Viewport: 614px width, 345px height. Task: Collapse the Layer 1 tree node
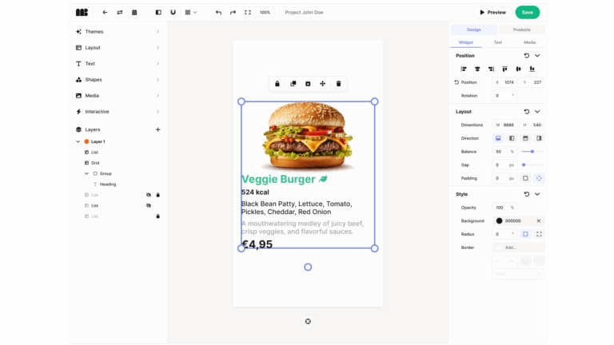(78, 141)
